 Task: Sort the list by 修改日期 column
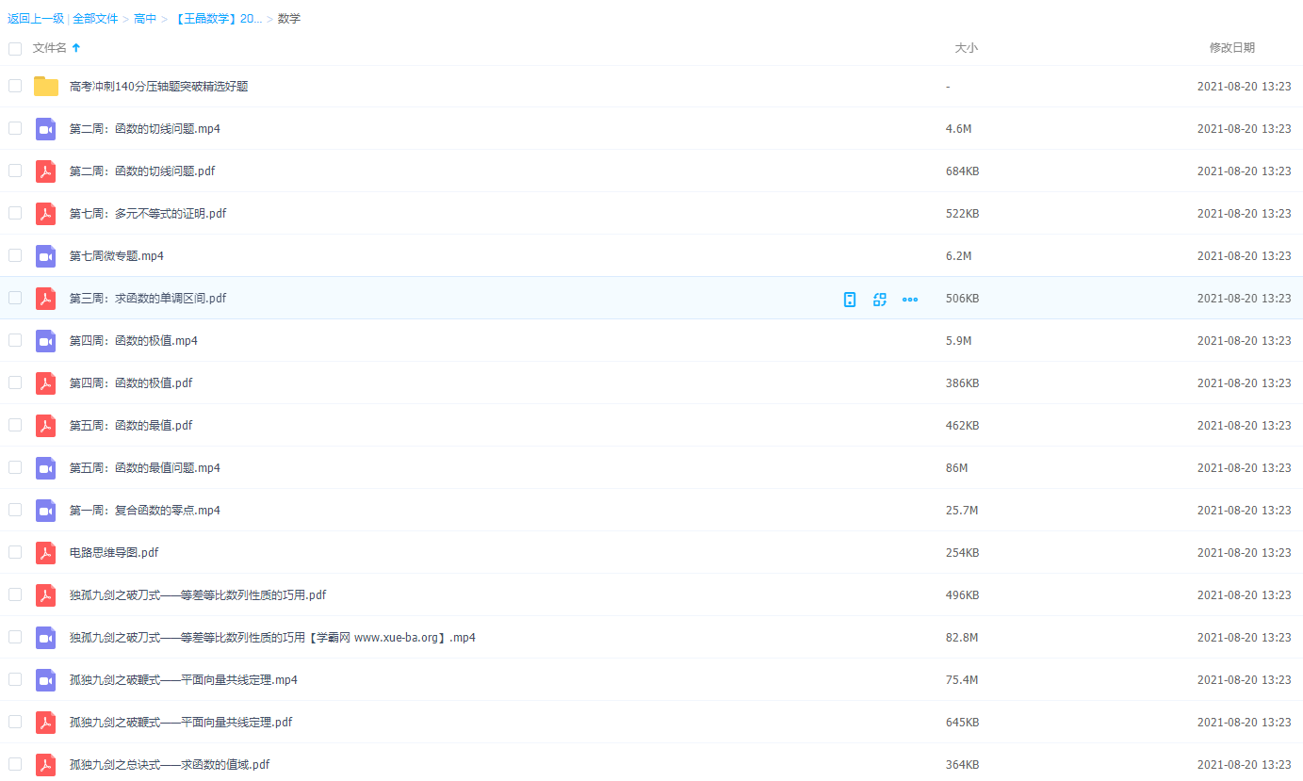click(1231, 48)
